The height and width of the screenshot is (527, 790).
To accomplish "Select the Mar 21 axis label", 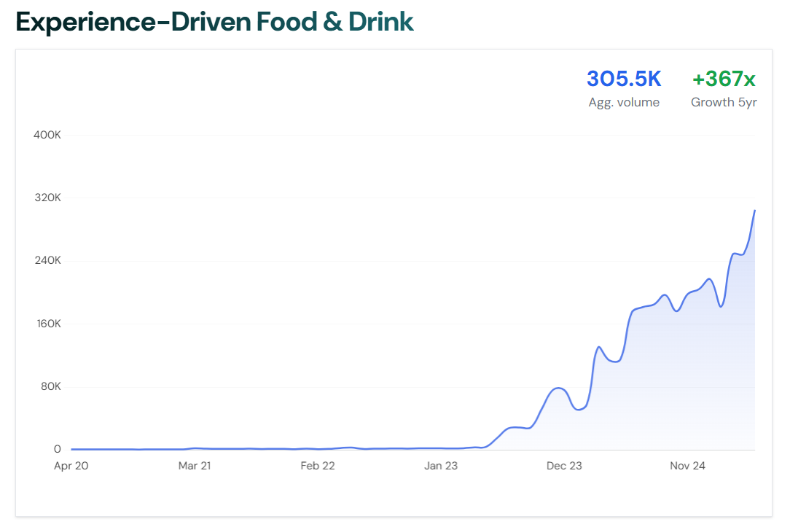I will (x=194, y=465).
